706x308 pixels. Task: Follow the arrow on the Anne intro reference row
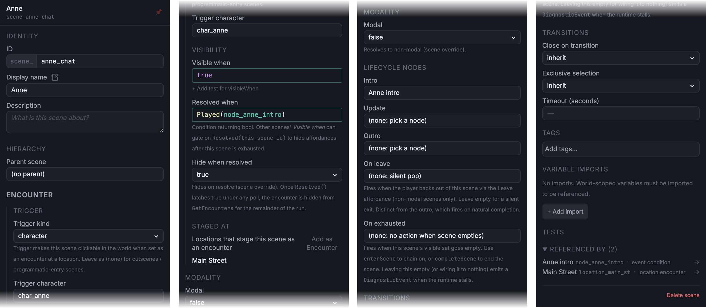click(x=696, y=262)
